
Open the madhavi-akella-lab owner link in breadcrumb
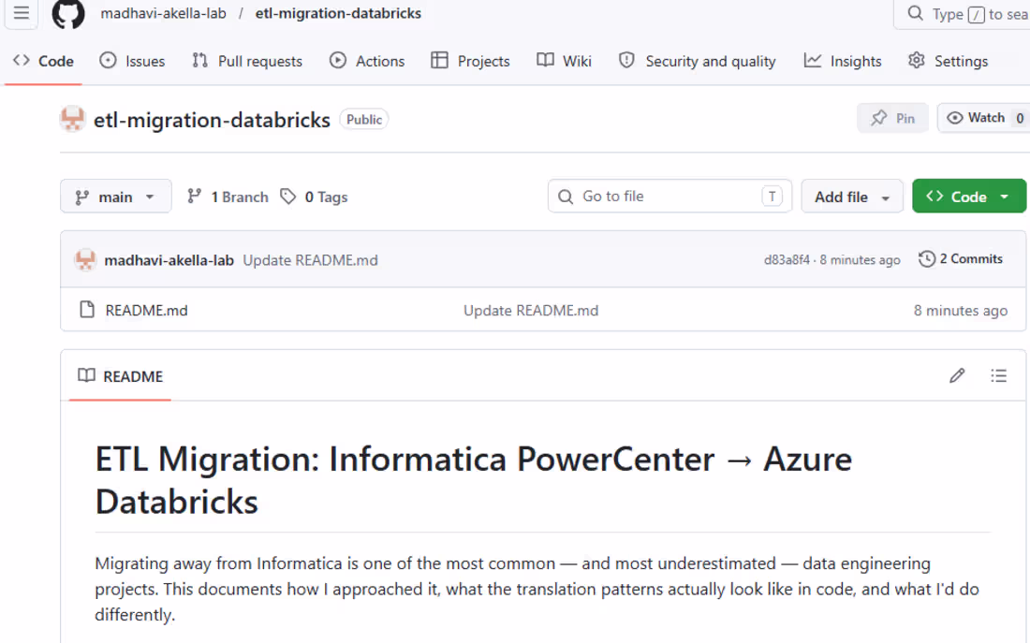[164, 13]
